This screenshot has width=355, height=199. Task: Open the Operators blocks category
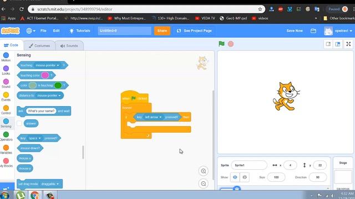6,136
